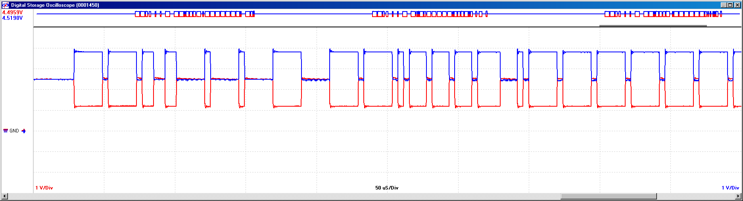This screenshot has height=201, width=743.
Task: Maximize the oscilloscope window
Action: click(x=730, y=5)
